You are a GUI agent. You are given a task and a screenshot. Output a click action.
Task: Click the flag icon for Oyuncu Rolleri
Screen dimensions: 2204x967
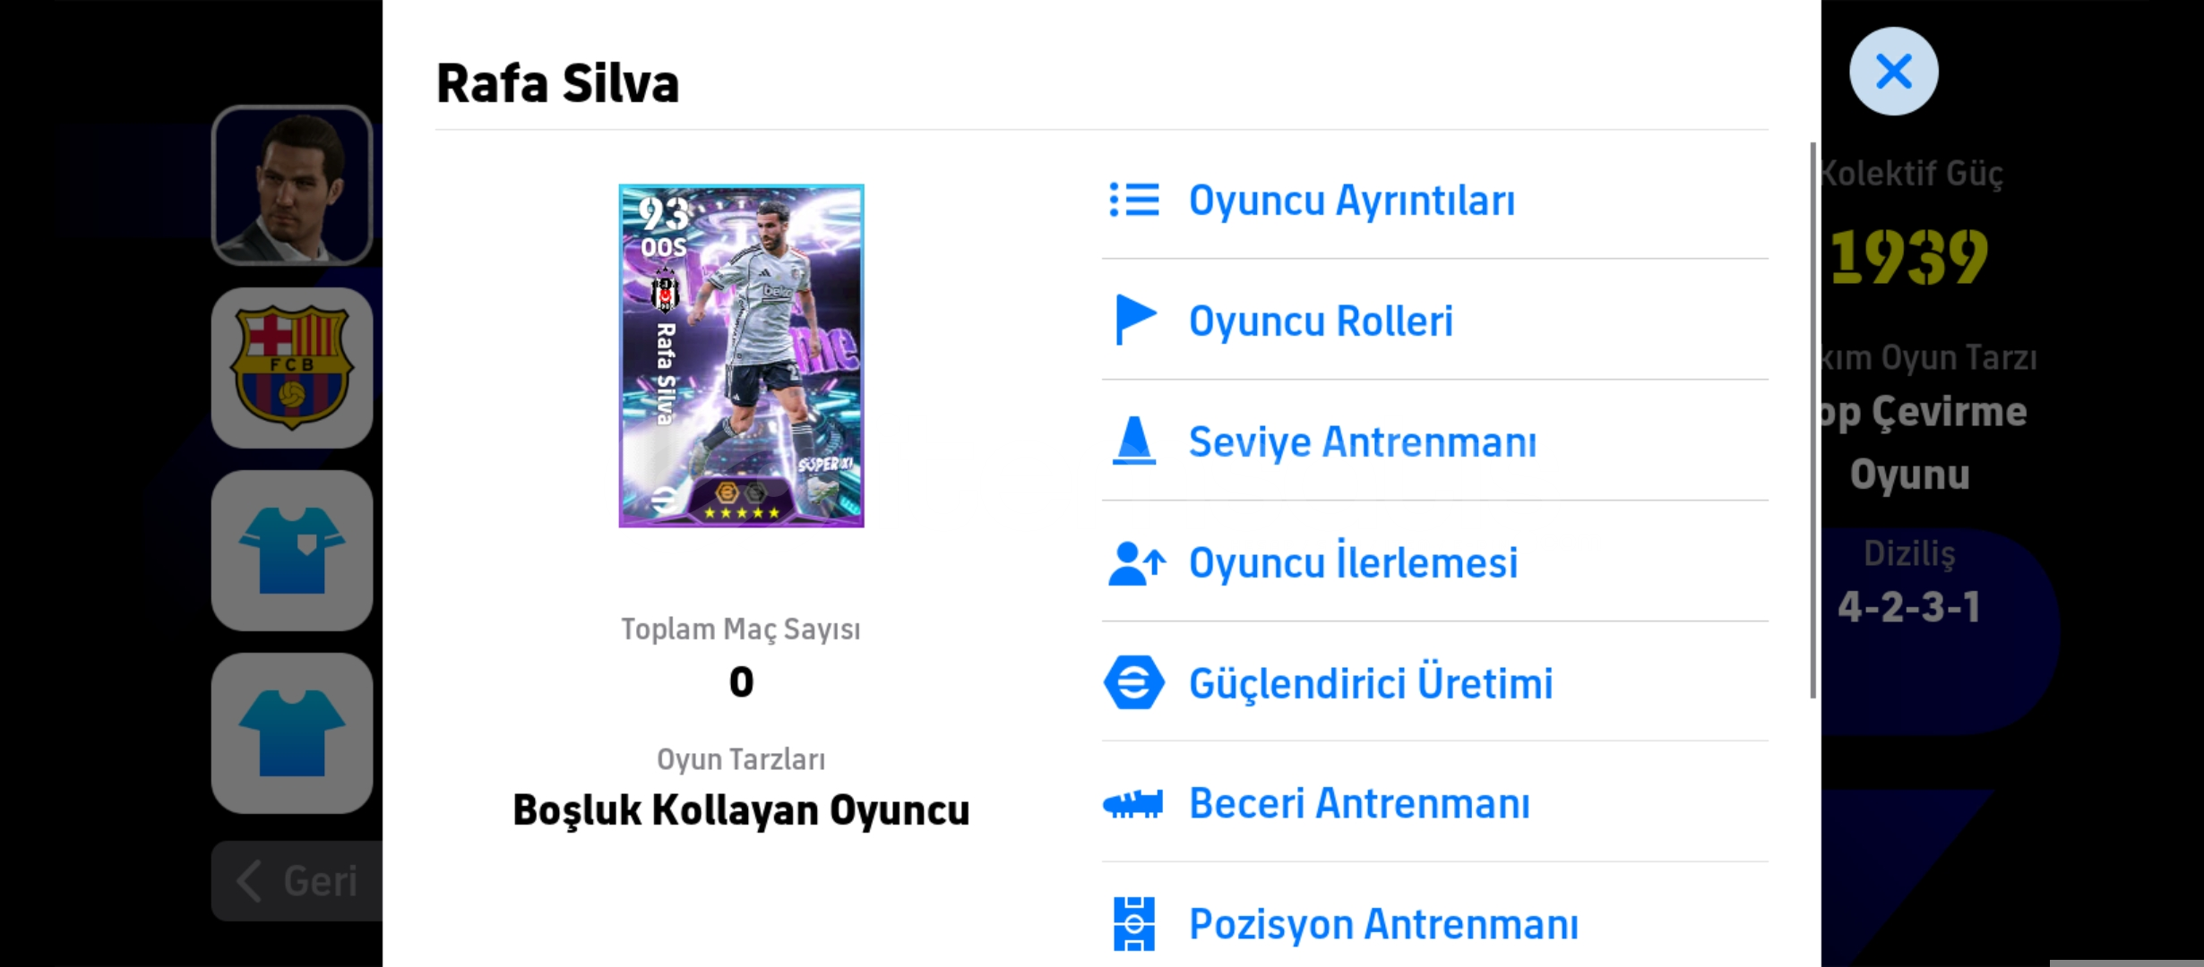coord(1133,320)
